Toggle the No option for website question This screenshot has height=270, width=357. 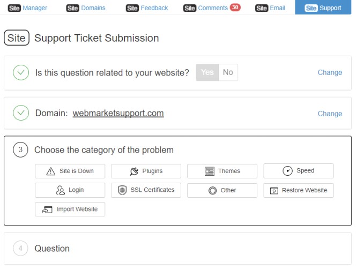click(x=228, y=72)
